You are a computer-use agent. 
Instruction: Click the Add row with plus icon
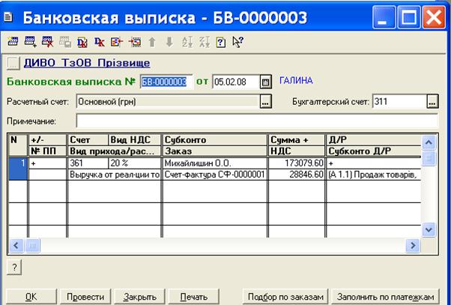coord(31,41)
